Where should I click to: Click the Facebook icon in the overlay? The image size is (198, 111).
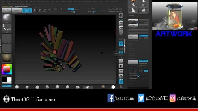click(x=111, y=98)
